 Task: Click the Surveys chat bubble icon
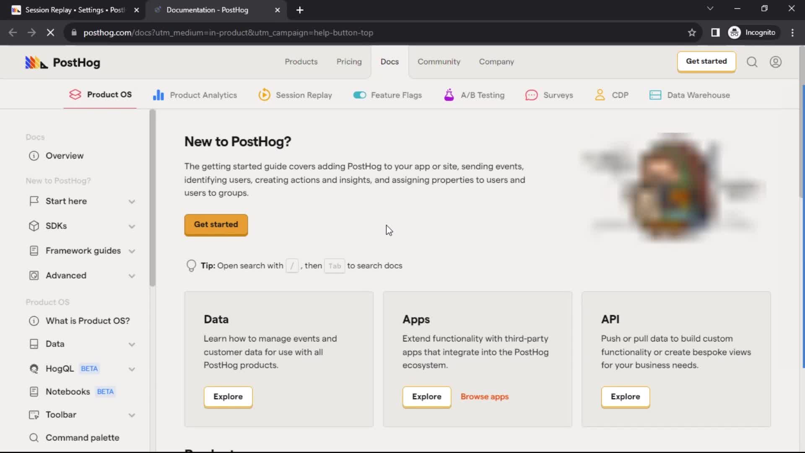(x=531, y=95)
